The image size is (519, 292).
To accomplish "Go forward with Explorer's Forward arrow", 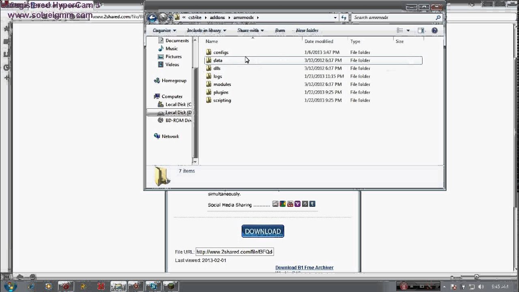I will (x=163, y=17).
